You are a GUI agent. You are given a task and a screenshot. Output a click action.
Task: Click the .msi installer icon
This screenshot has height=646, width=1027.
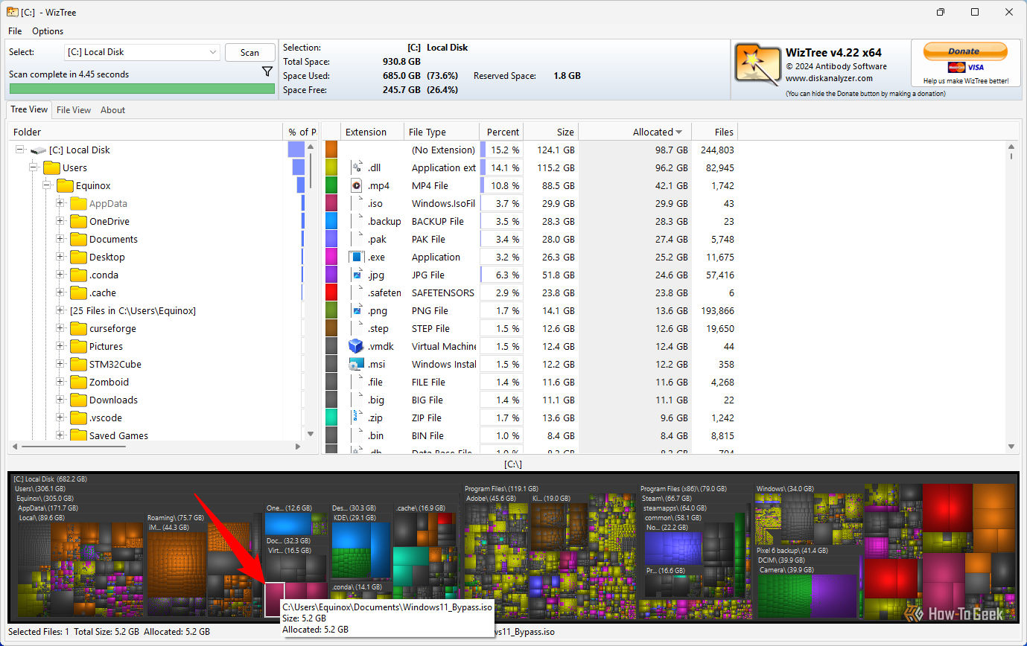click(x=356, y=365)
